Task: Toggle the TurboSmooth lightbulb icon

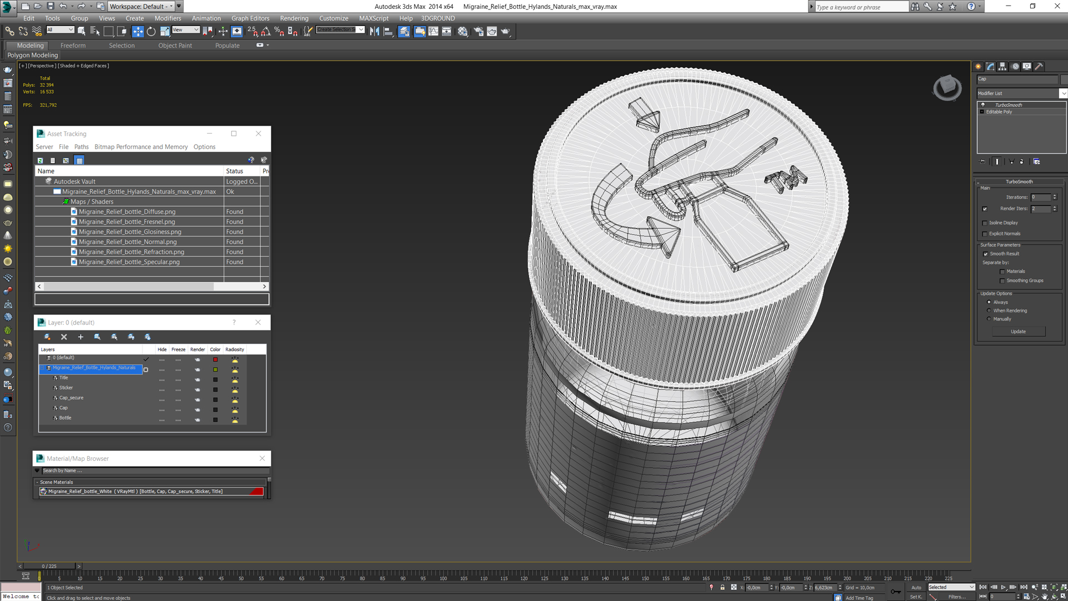Action: click(x=983, y=105)
